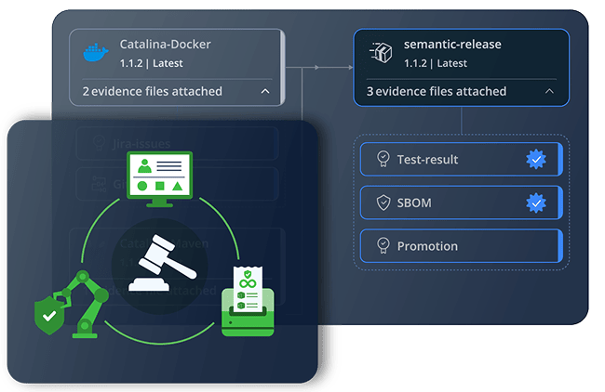The image size is (605, 392).
Task: Open the SBOM evidence row
Action: [x=461, y=203]
